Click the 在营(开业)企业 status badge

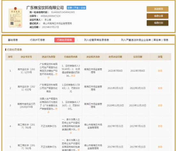point(76,8)
